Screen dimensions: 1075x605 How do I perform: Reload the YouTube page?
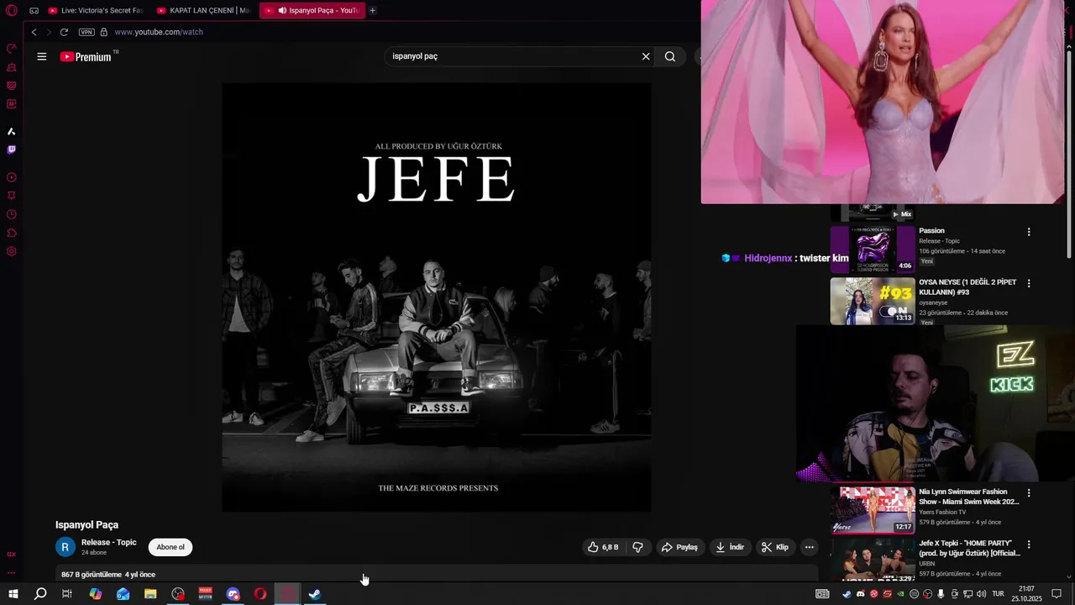pyautogui.click(x=64, y=32)
